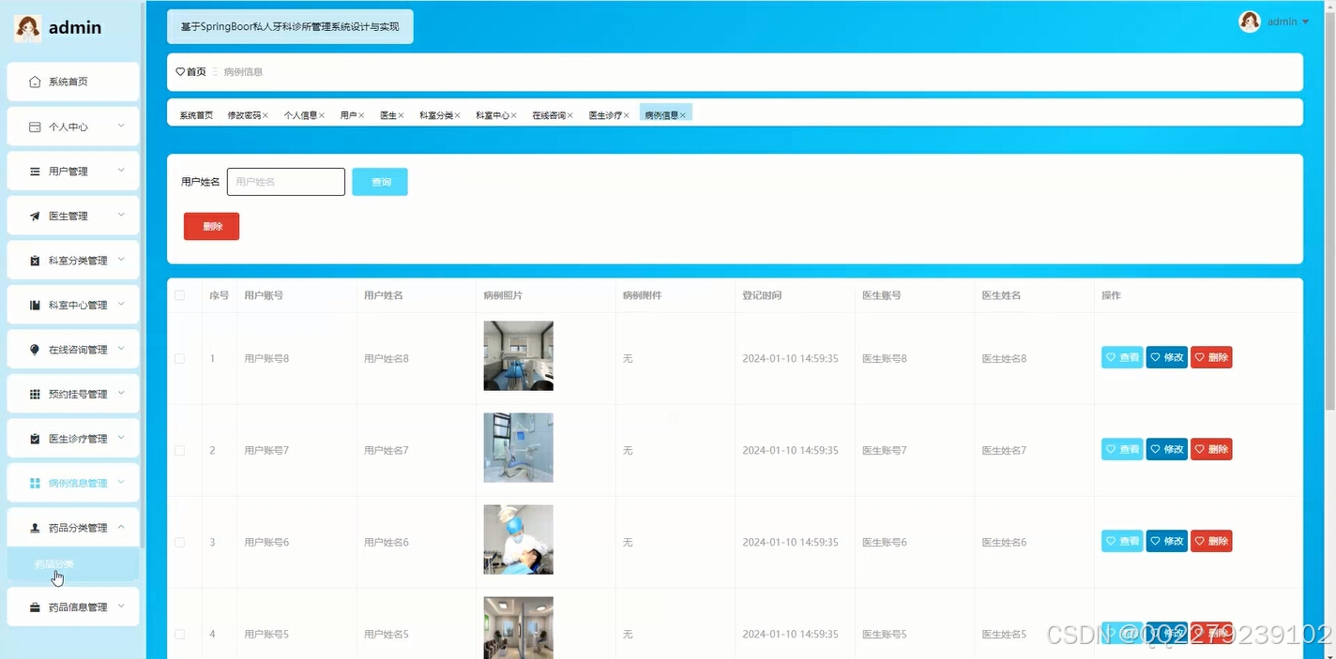The image size is (1336, 659).
Task: Check the select-all checkbox in table header
Action: (x=180, y=294)
